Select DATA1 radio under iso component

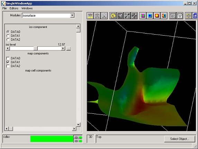[x=8, y=36]
